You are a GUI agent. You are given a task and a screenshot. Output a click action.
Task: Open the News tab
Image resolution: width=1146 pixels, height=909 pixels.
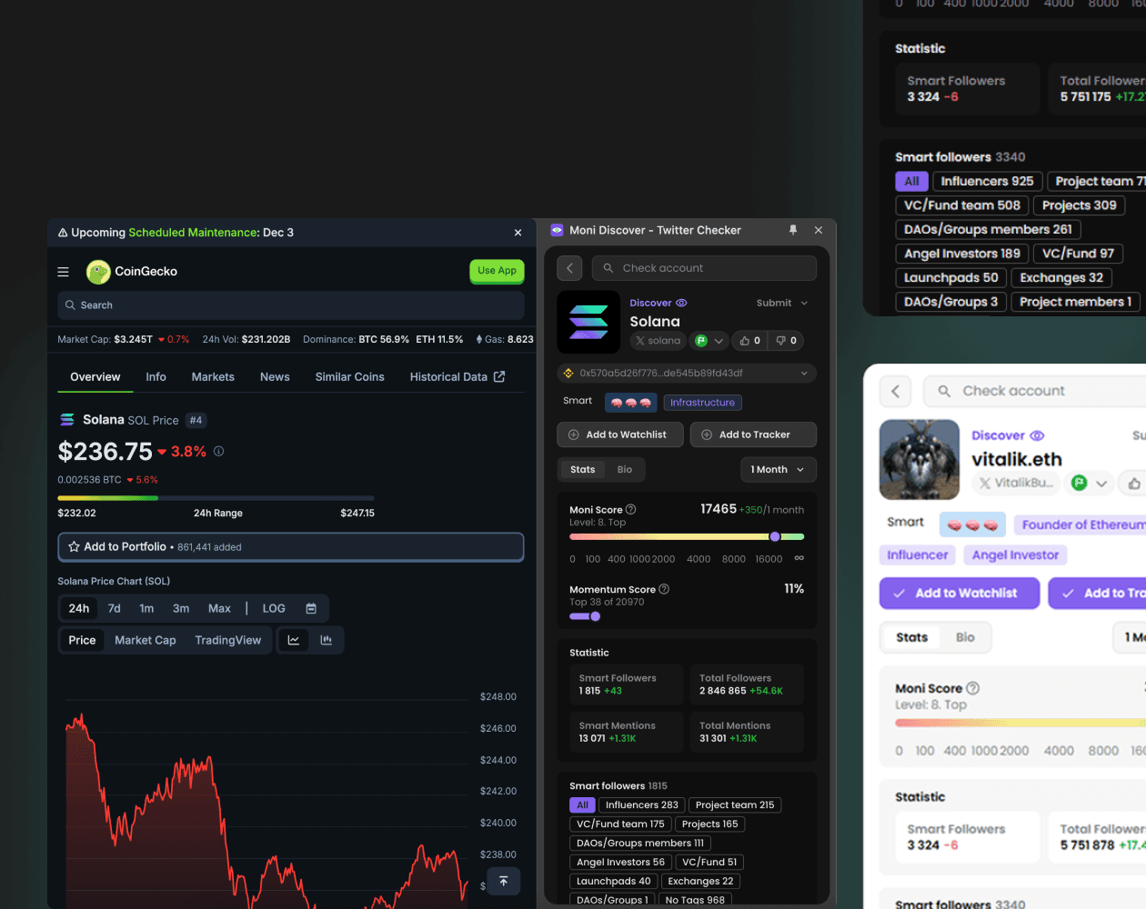pyautogui.click(x=275, y=377)
